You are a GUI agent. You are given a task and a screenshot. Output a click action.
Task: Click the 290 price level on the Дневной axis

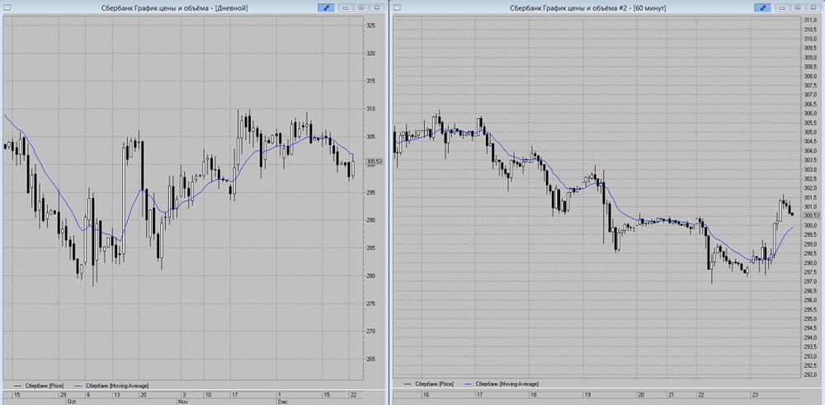coord(370,220)
